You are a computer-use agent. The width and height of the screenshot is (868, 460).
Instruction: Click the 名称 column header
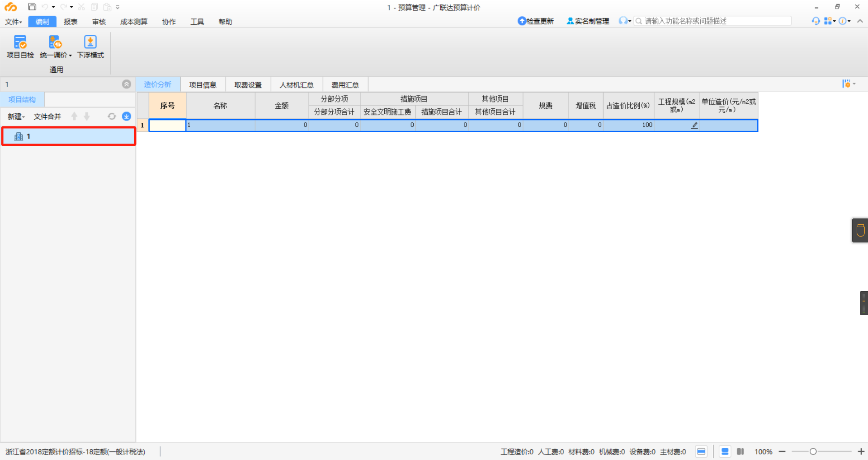pos(220,106)
